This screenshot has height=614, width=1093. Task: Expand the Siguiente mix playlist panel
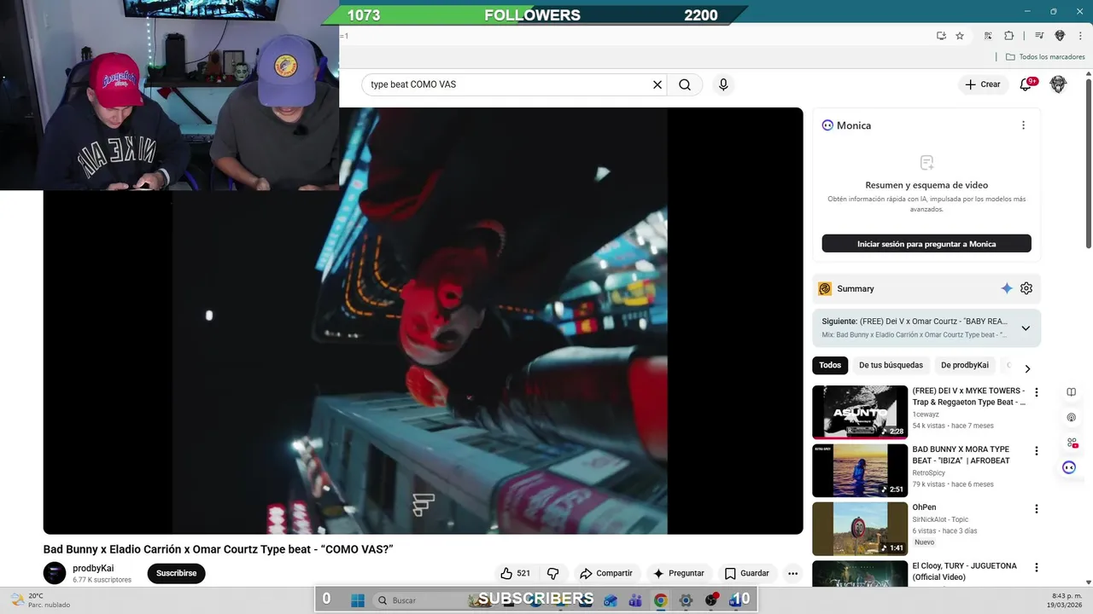coord(1026,328)
